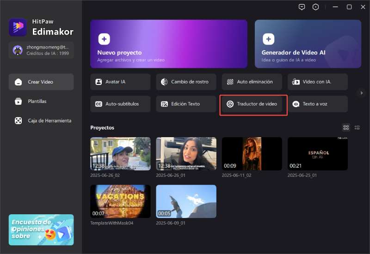
Task: Click the Traductor de video circular icon
Action: (x=230, y=104)
